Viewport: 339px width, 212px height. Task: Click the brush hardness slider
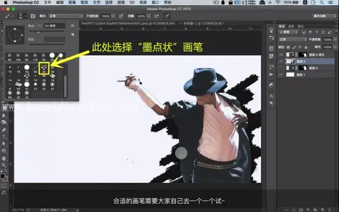pos(47,44)
